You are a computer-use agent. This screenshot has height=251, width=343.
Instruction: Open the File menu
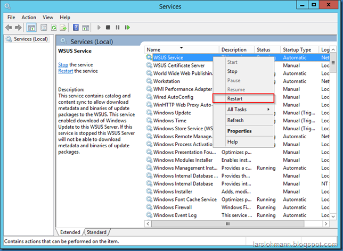[11, 17]
